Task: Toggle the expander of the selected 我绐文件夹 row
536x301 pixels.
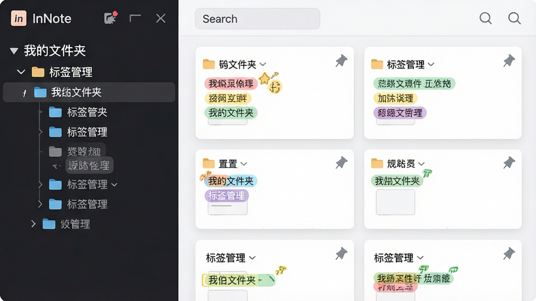Action: pos(24,92)
